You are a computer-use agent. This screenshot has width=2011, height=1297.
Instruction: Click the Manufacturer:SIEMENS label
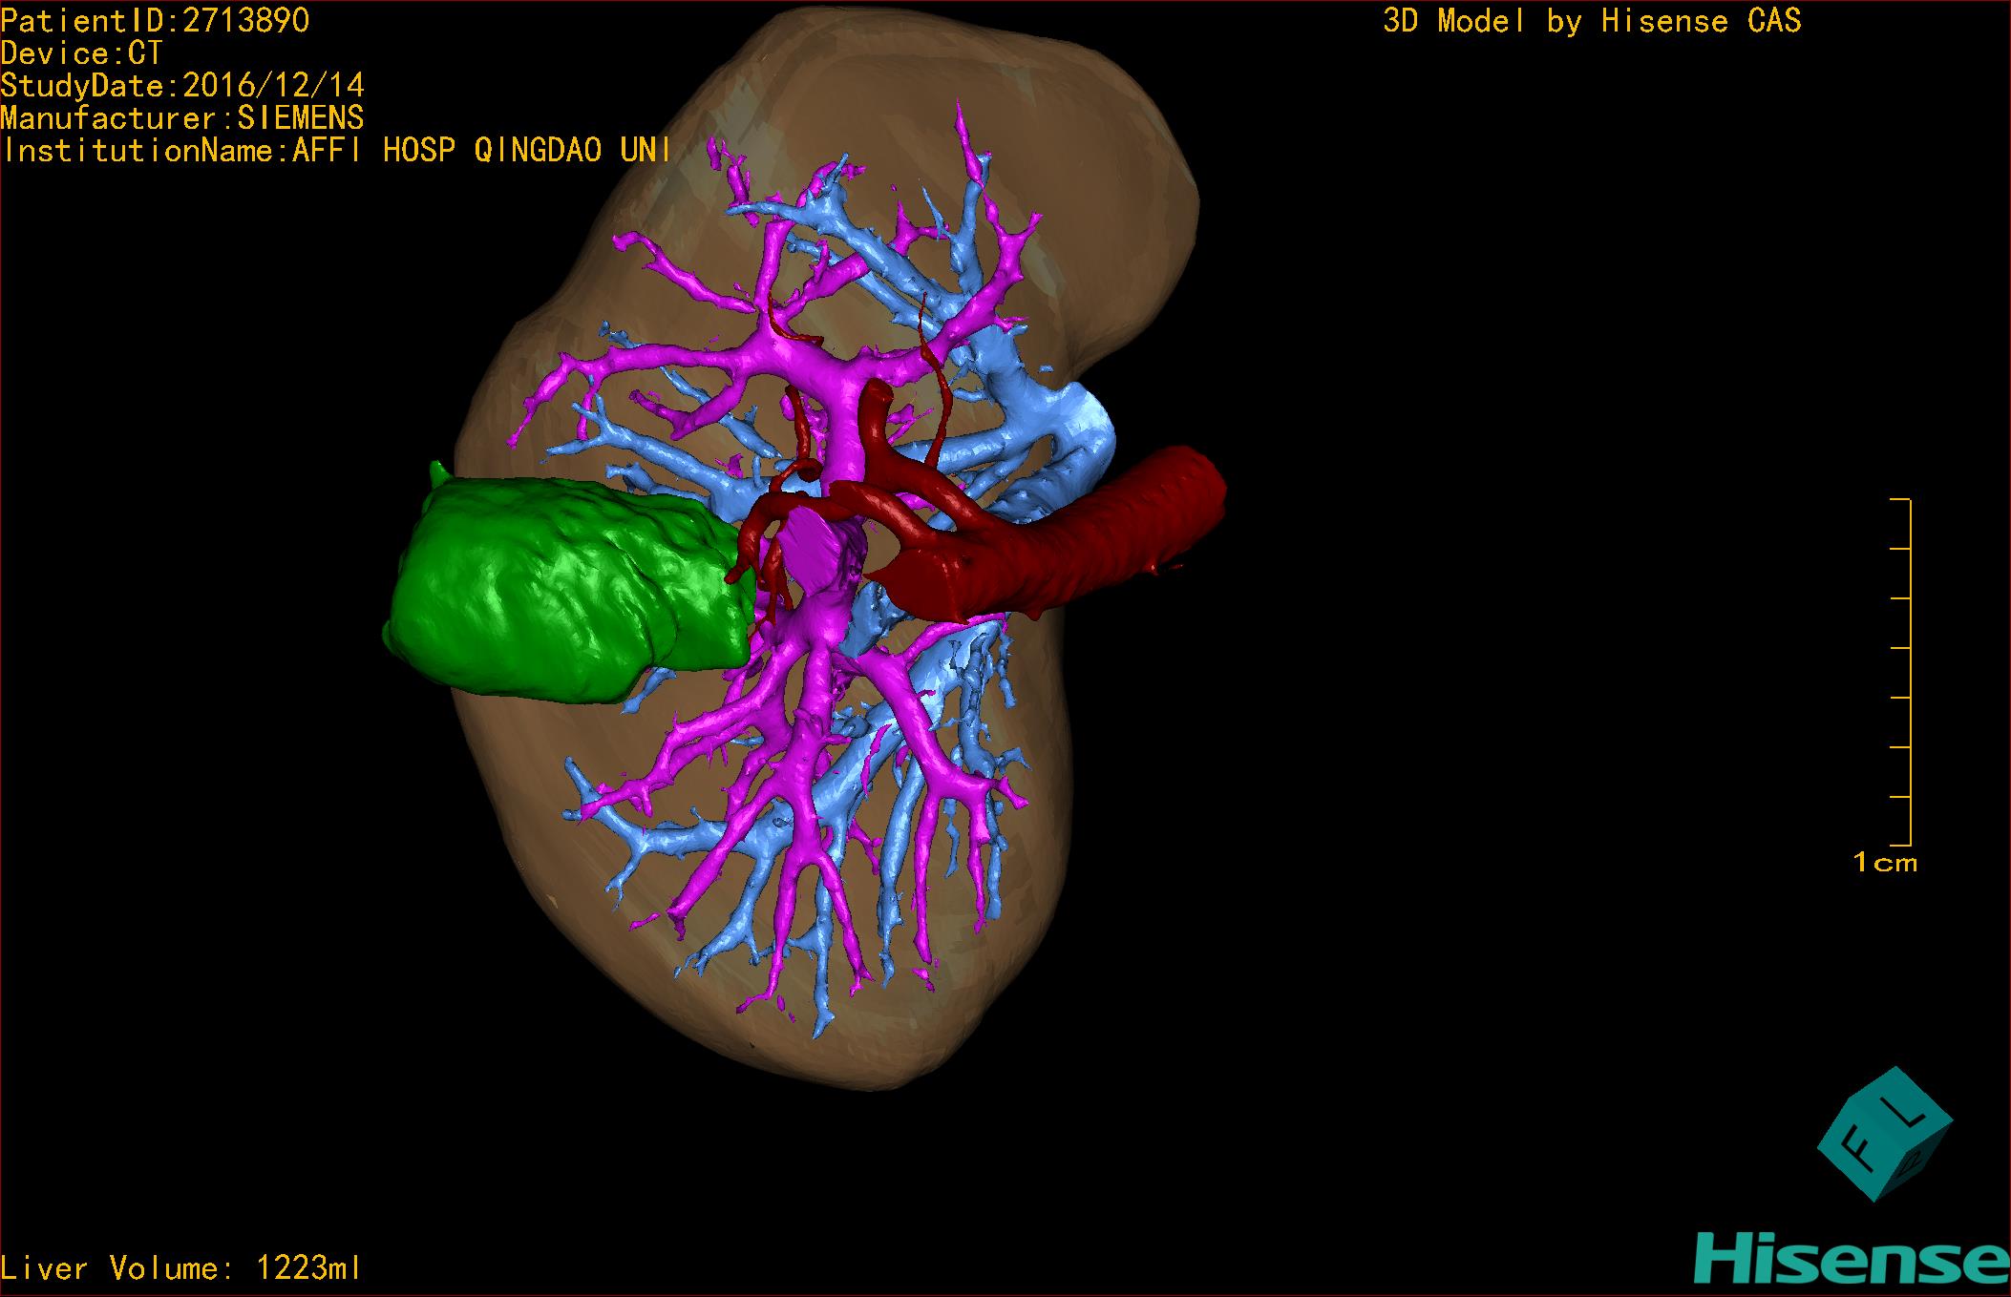181,118
